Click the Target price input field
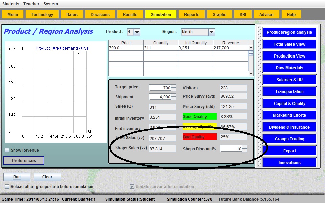 coord(160,88)
